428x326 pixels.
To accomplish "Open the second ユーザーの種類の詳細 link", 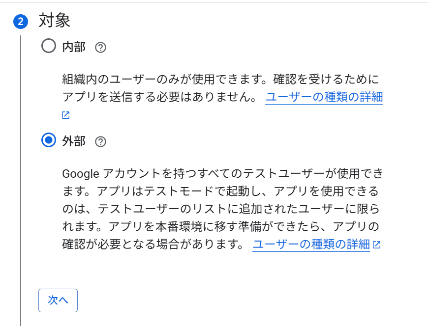I will (311, 244).
